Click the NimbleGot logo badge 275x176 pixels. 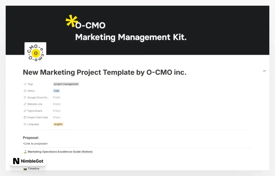(x=28, y=161)
